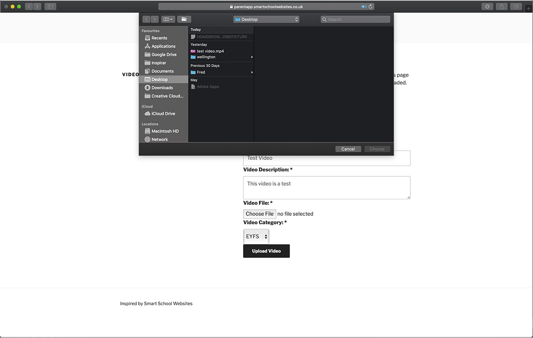This screenshot has height=338, width=533.
Task: Click the Choose File button
Action: click(259, 214)
